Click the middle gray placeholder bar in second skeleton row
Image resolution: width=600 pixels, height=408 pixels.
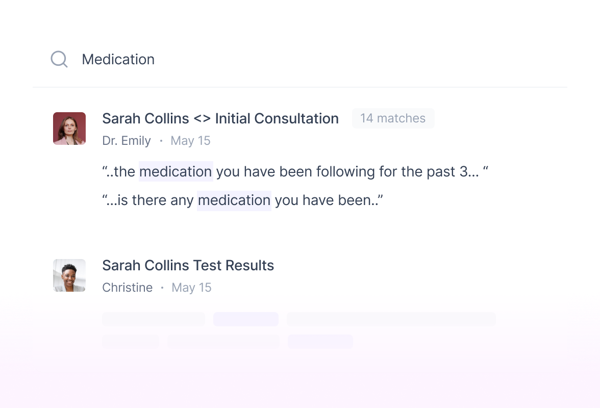(x=223, y=342)
